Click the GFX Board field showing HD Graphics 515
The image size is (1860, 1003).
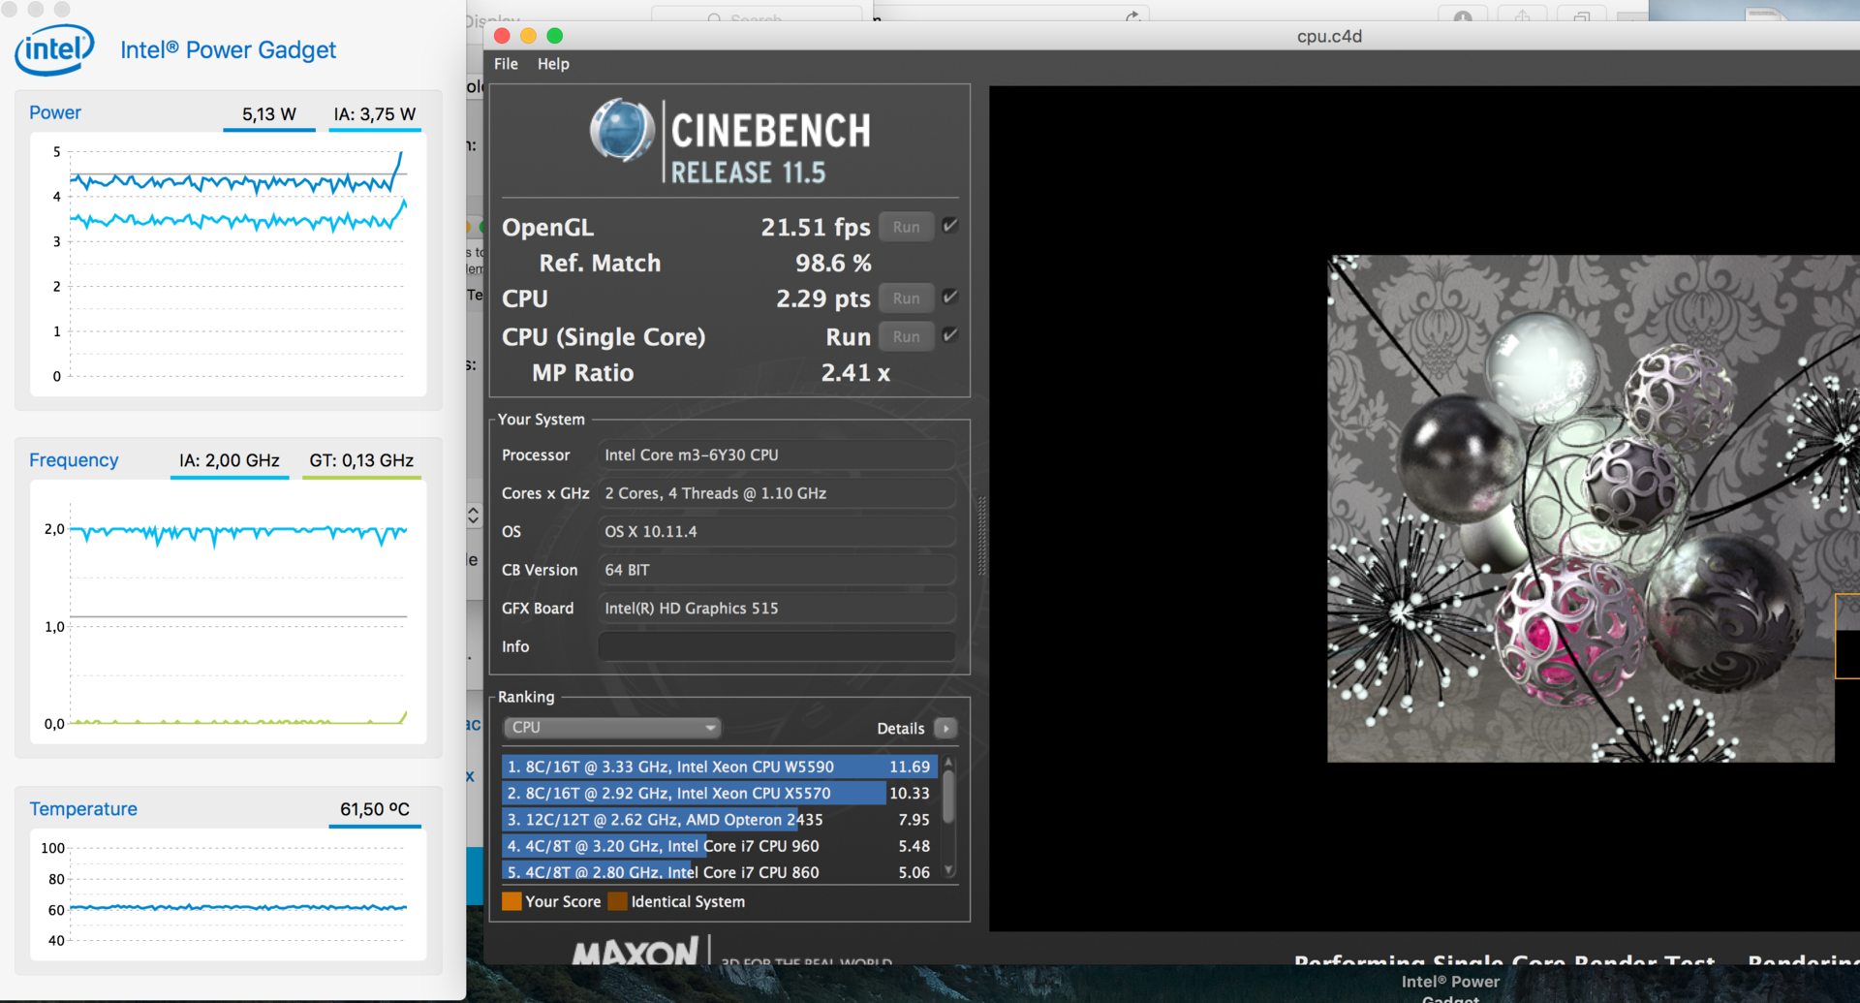pos(777,608)
